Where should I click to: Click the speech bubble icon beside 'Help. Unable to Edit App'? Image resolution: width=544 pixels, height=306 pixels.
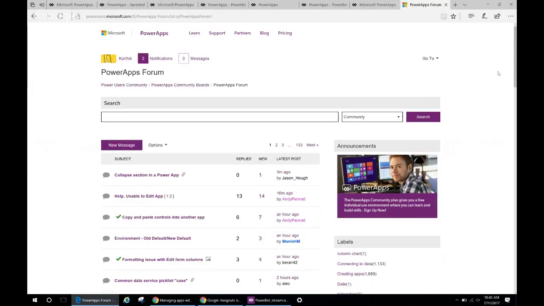pyautogui.click(x=106, y=196)
